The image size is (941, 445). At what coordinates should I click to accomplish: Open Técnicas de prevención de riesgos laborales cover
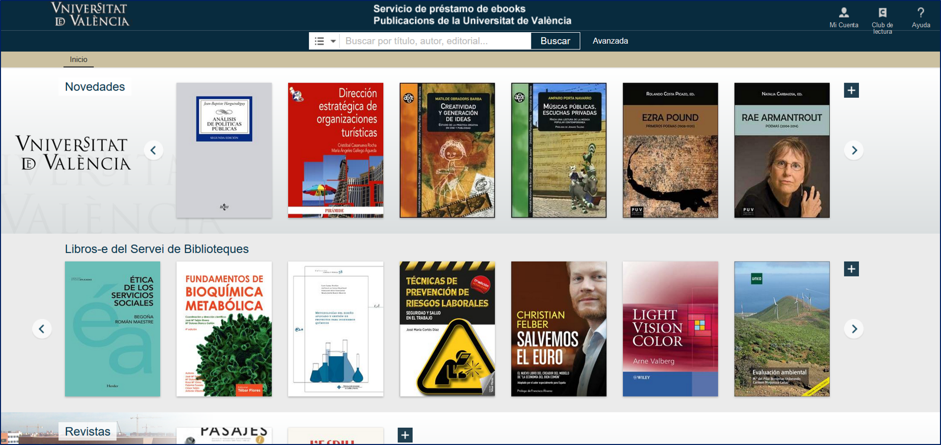(x=447, y=329)
